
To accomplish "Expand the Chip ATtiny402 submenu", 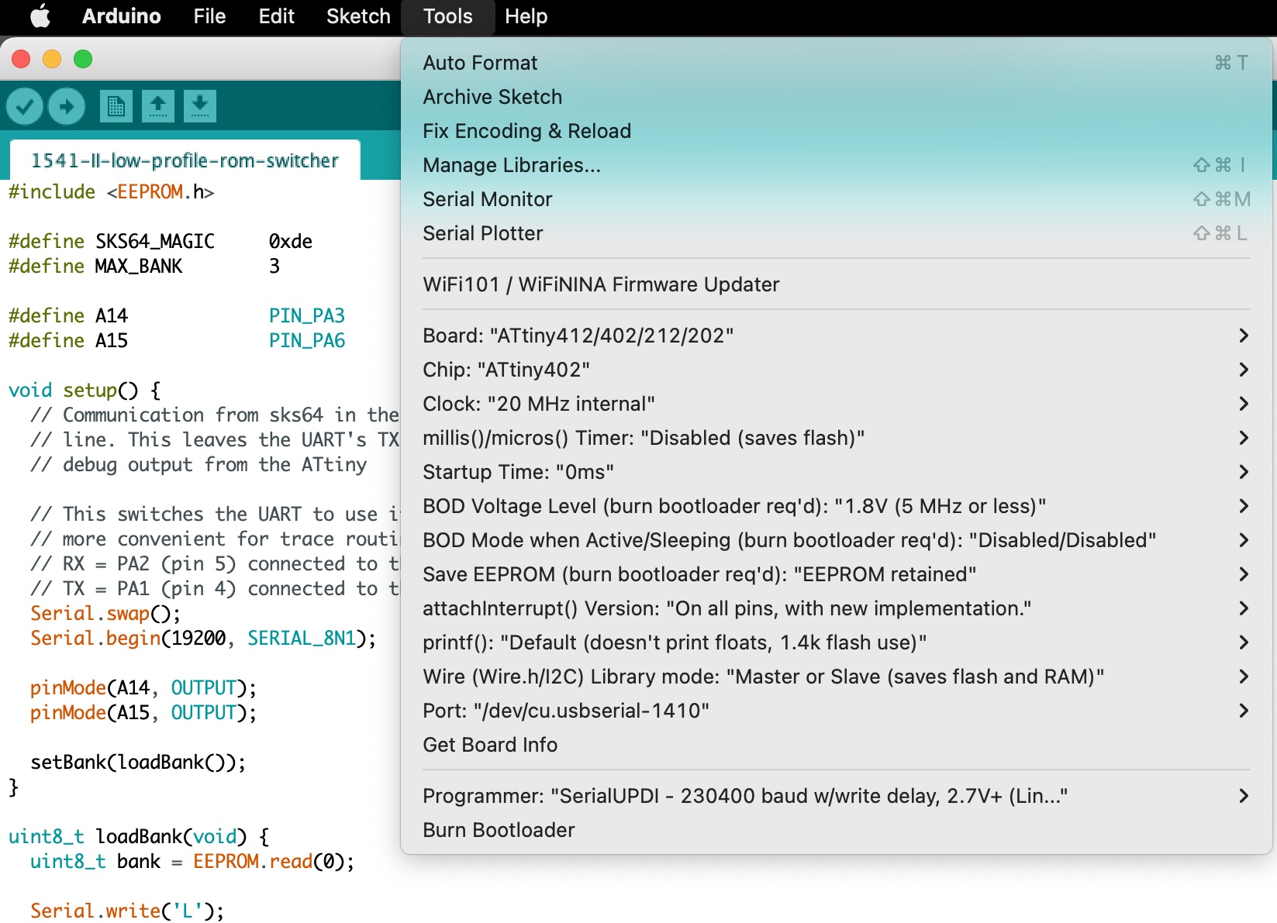I will pos(837,370).
